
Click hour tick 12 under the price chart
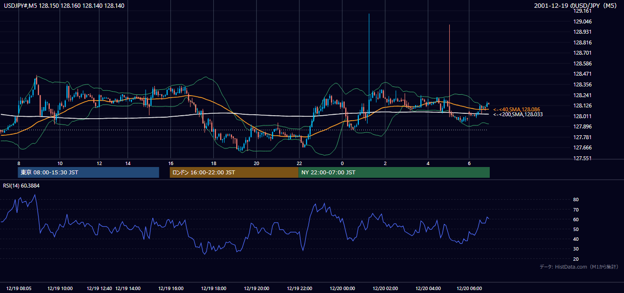[x=99, y=163]
